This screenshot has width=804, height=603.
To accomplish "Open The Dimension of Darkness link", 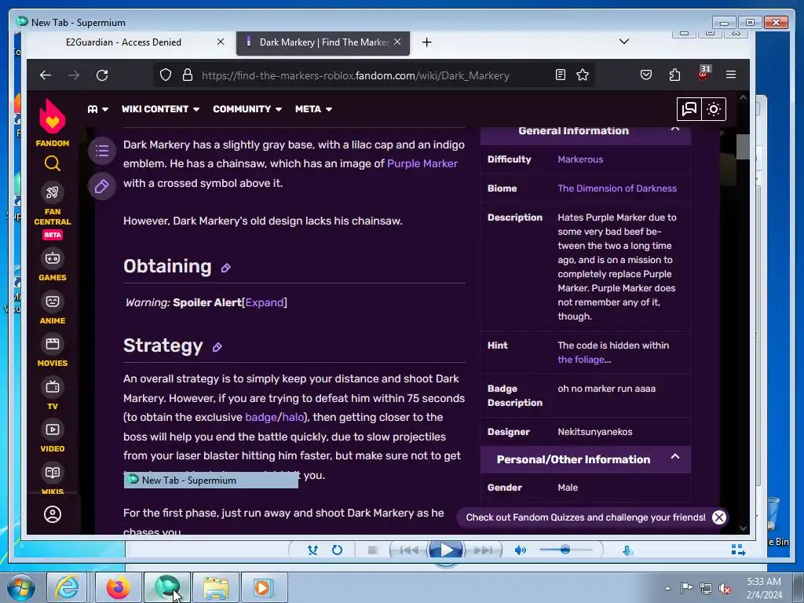I will (617, 188).
